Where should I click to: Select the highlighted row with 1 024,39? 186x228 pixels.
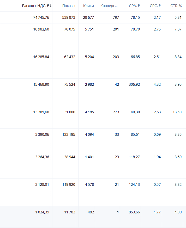tap(93, 217)
